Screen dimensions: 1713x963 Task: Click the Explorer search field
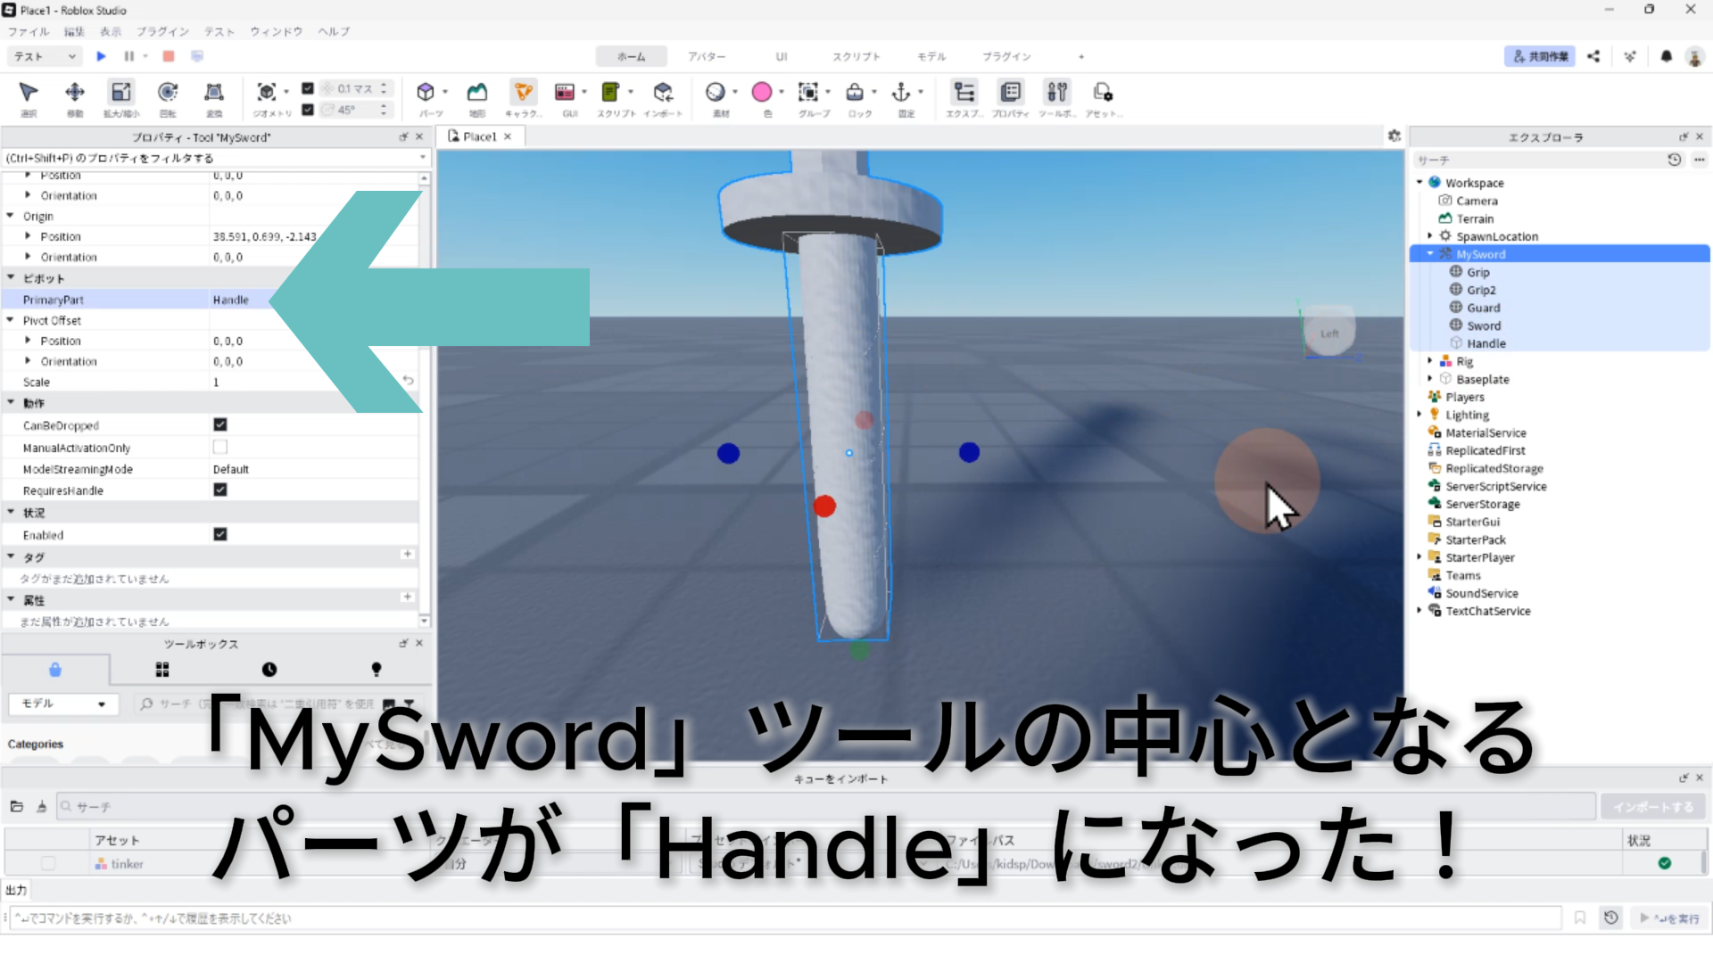[x=1536, y=160]
